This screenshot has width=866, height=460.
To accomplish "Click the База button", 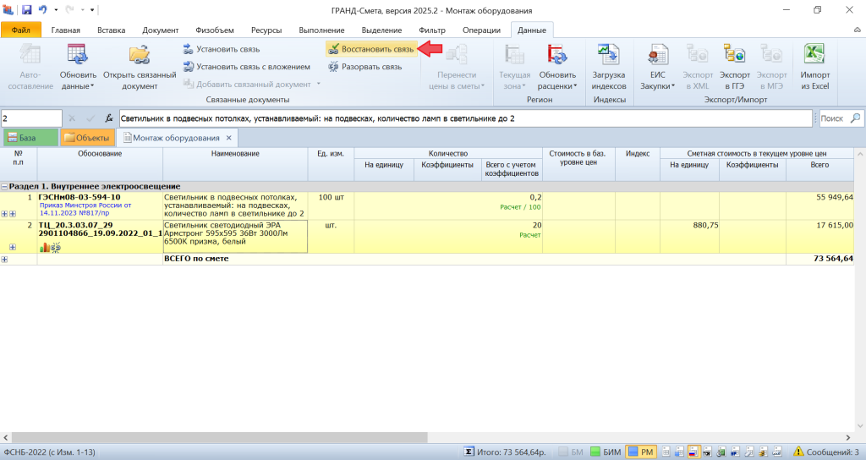I will coord(30,138).
